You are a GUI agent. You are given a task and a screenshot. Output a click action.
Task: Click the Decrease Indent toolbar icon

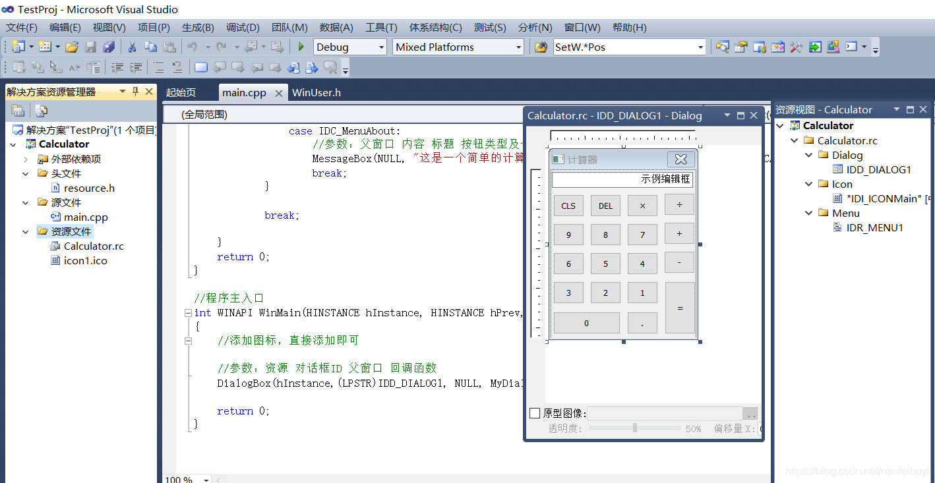click(x=117, y=67)
